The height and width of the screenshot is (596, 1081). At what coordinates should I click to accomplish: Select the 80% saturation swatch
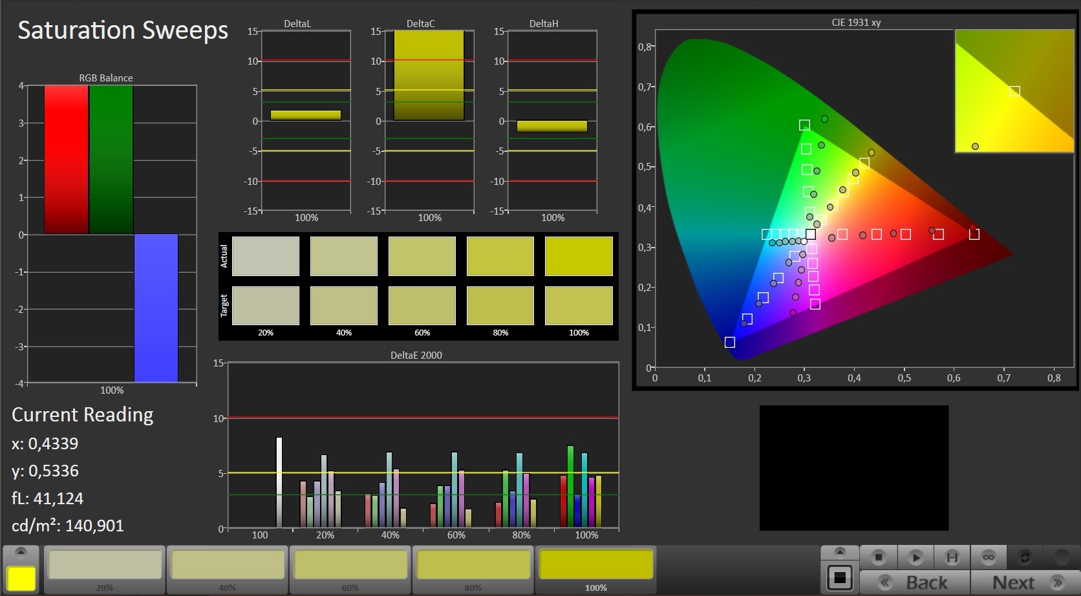tap(473, 566)
